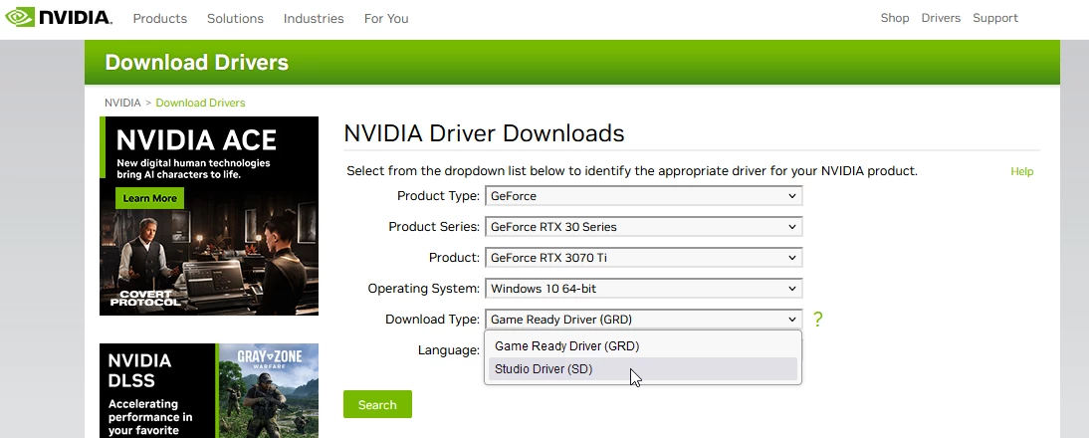Expand the Operating System dropdown
Screen dimensions: 1089x438
pyautogui.click(x=643, y=288)
